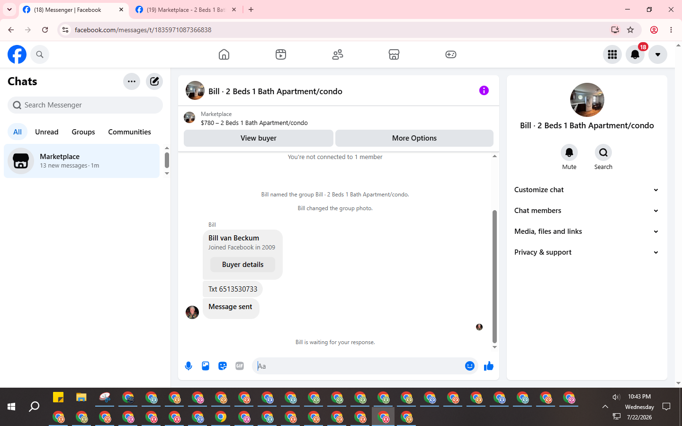Screen dimensions: 682x426
Task: Click the 'Message sent' bubble
Action: [231, 308]
